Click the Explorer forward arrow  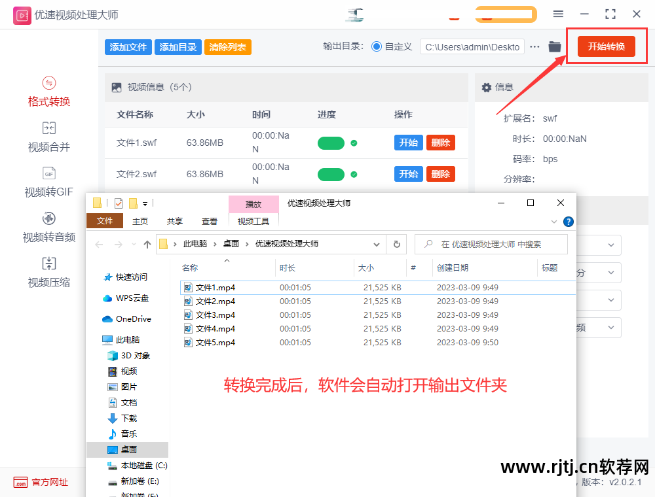(118, 245)
